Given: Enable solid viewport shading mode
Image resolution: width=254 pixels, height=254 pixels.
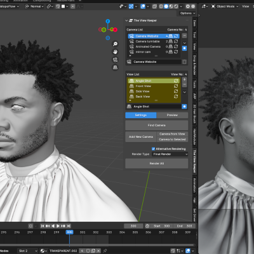Looking at the screenshot, I should point(166,6).
